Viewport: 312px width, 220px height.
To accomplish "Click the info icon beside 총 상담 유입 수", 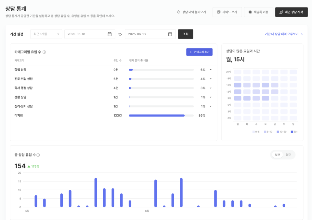I will coord(38,155).
